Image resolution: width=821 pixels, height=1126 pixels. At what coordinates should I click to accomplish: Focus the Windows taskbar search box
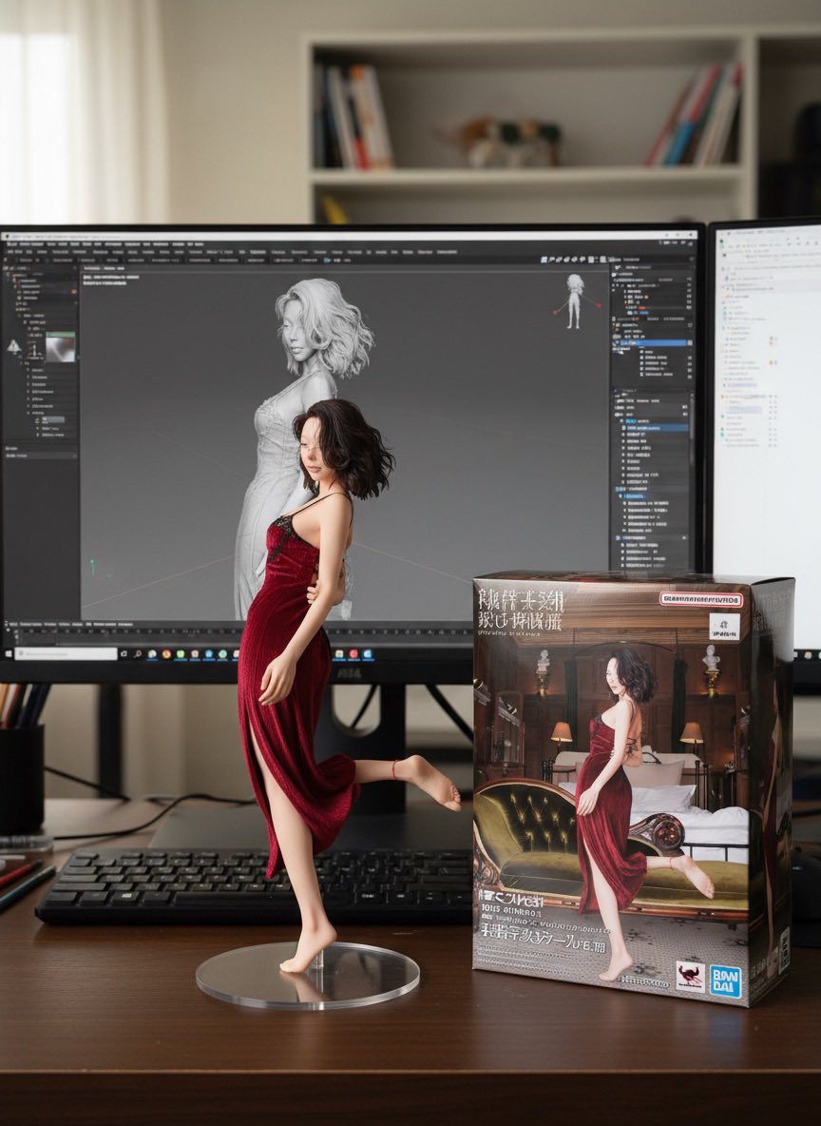pyautogui.click(x=66, y=654)
